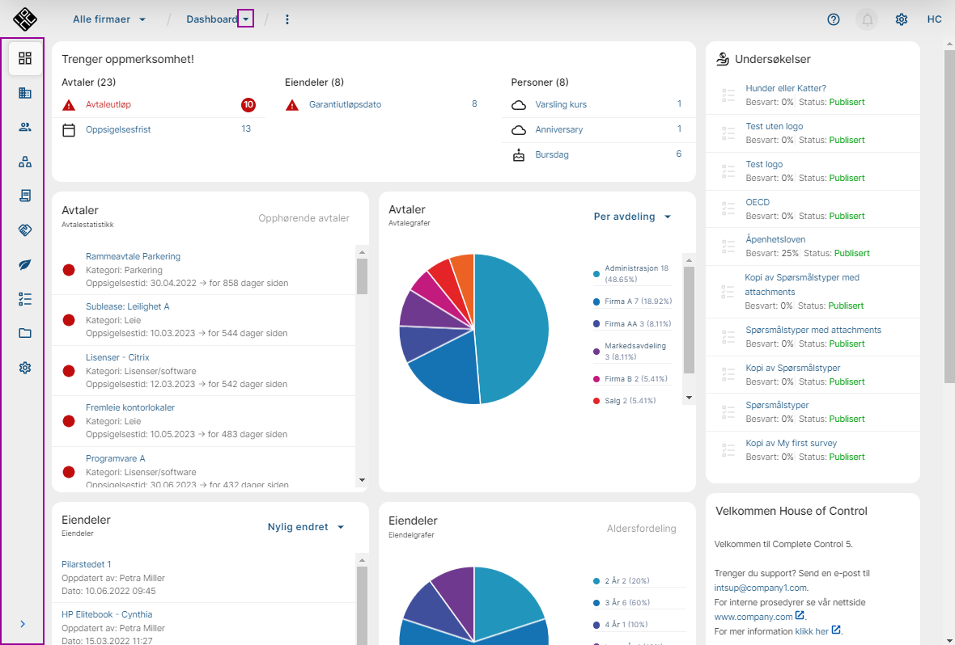Click the Oppsigelsesfrist calendar icon
Screen dimensions: 955x645
click(x=69, y=129)
